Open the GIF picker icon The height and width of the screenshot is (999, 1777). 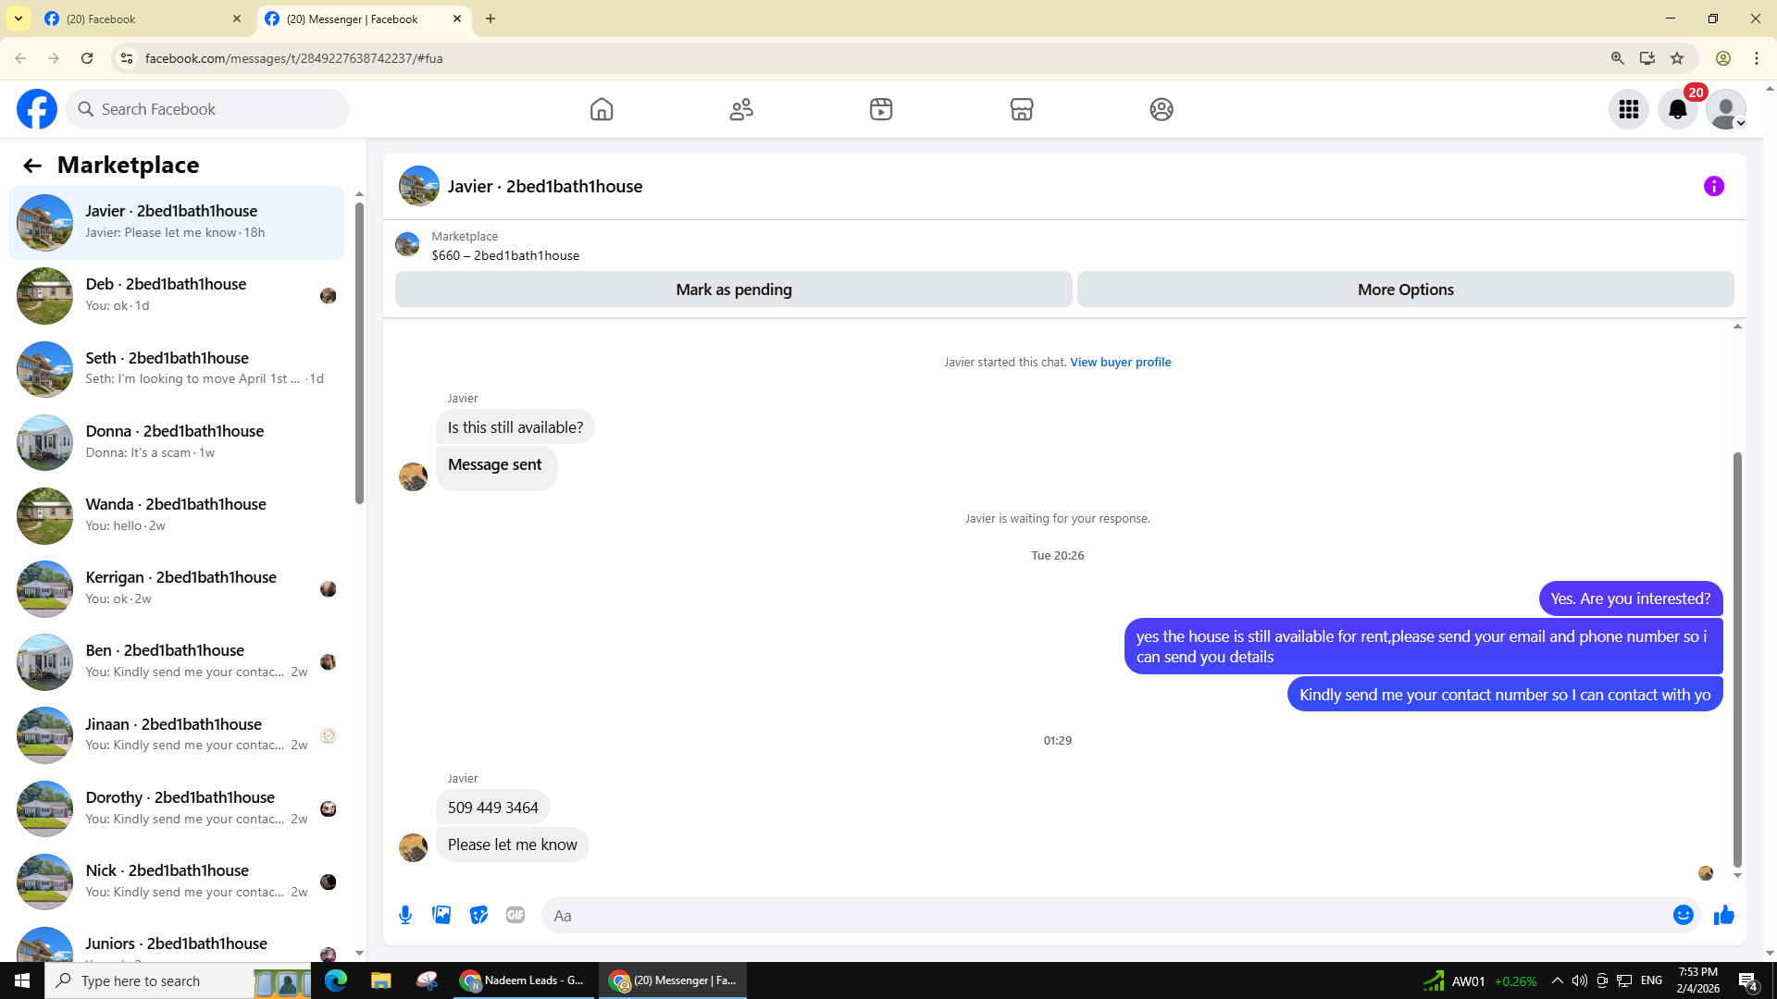516,915
